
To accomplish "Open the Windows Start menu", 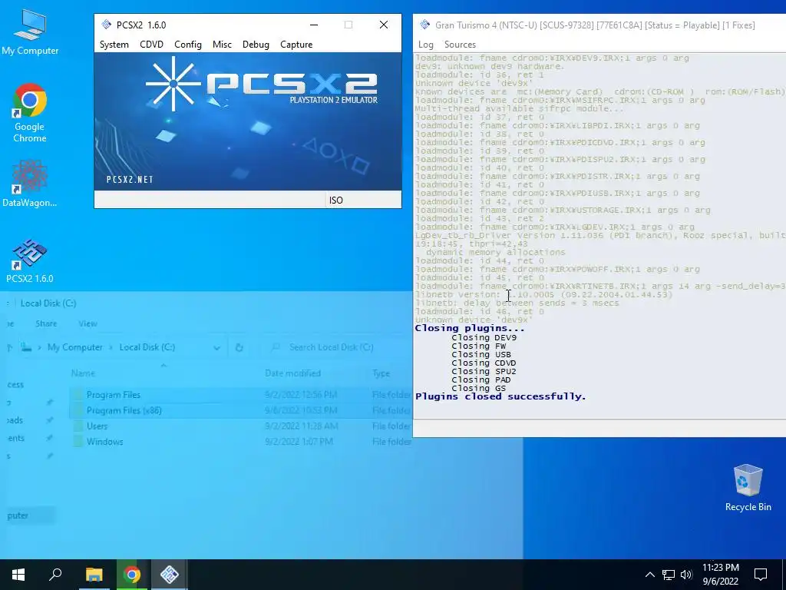I will pyautogui.click(x=18, y=575).
